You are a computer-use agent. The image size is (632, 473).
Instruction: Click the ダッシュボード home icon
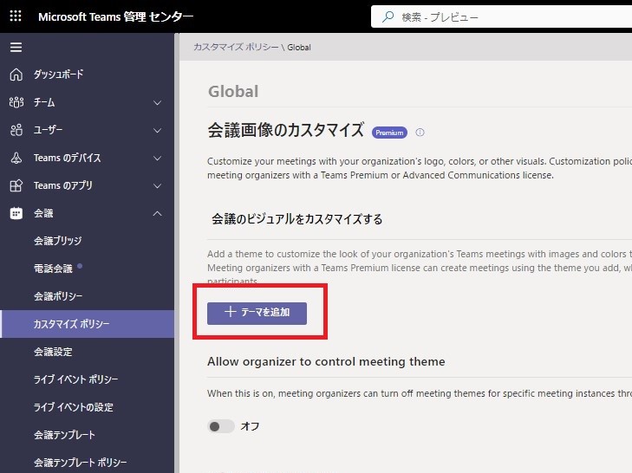click(x=16, y=75)
